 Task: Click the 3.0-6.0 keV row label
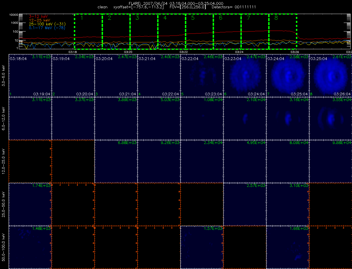pos(3,75)
